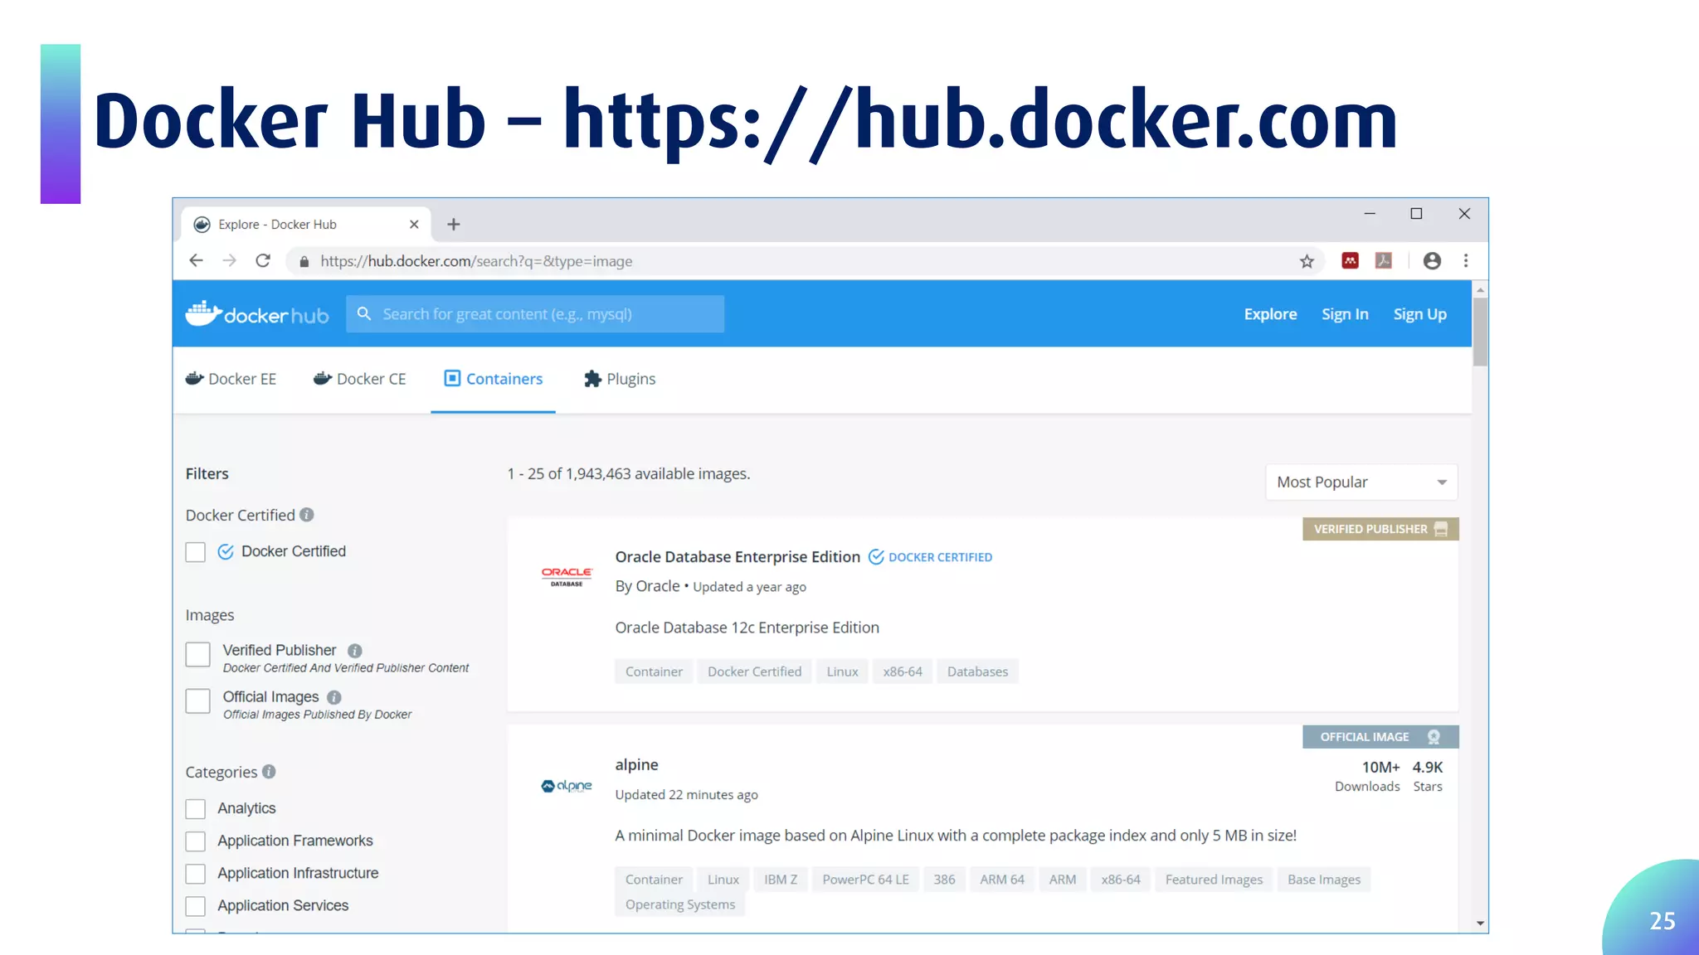Check the Verified Publisher filter
The image size is (1699, 955).
pos(197,655)
